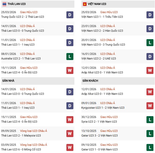
Task: Select the SÂN NHÀ section header
Action: point(8,81)
